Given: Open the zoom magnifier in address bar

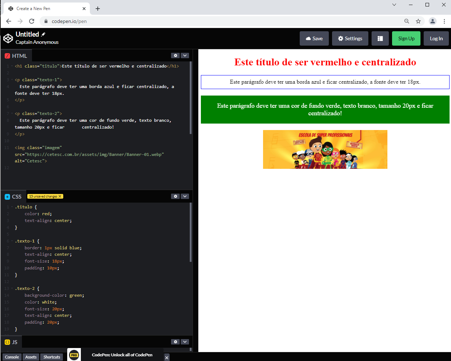Looking at the screenshot, I should coord(407,21).
